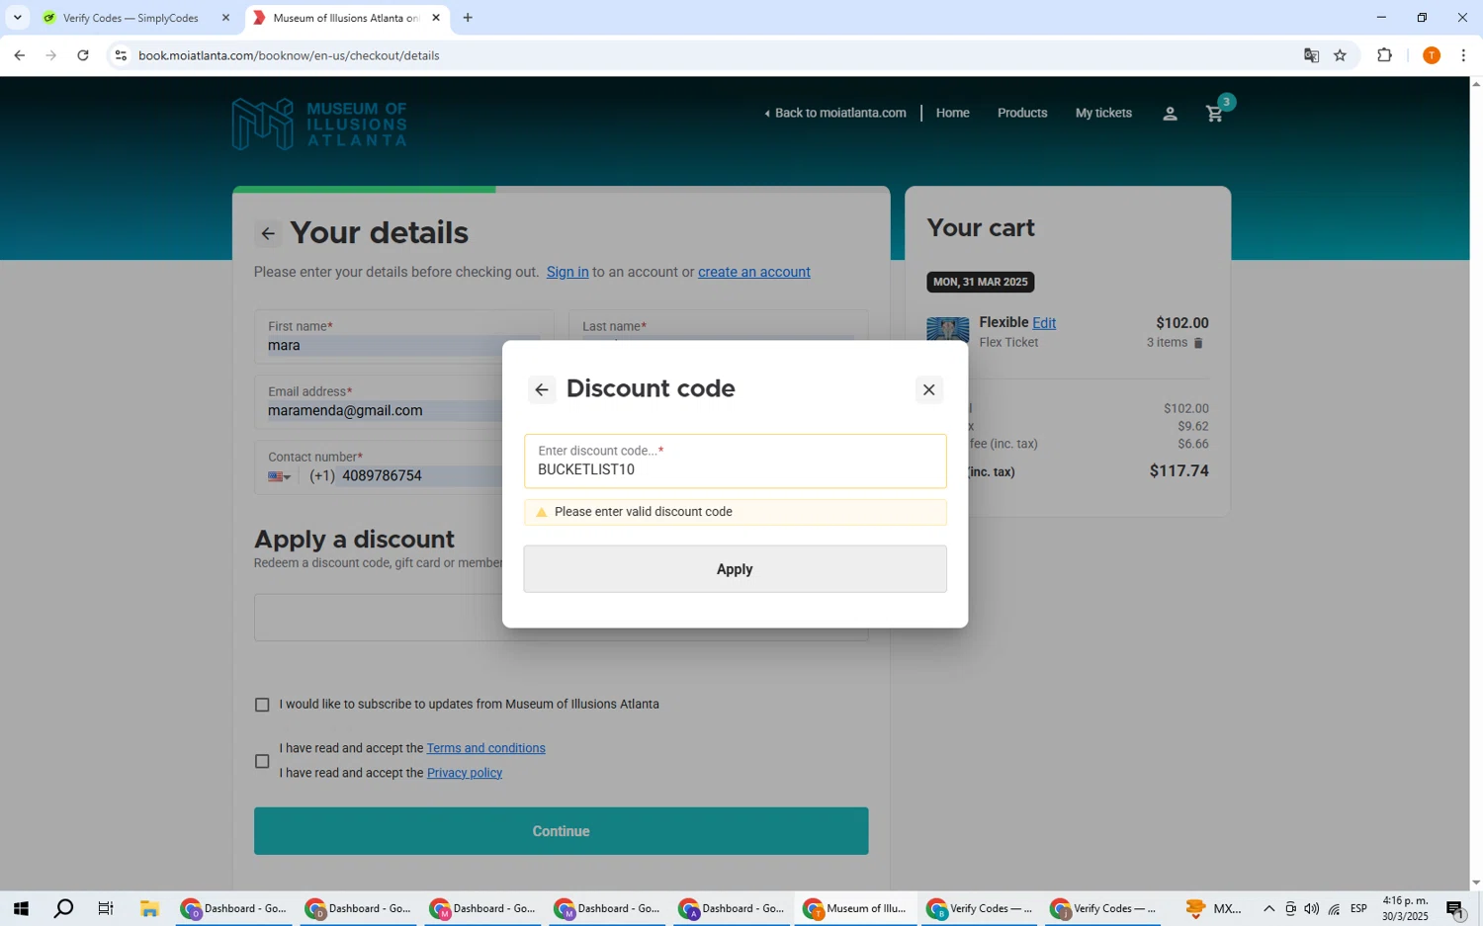The image size is (1483, 926).
Task: Click the Museum of Illusions Atlanta logo
Action: (319, 124)
